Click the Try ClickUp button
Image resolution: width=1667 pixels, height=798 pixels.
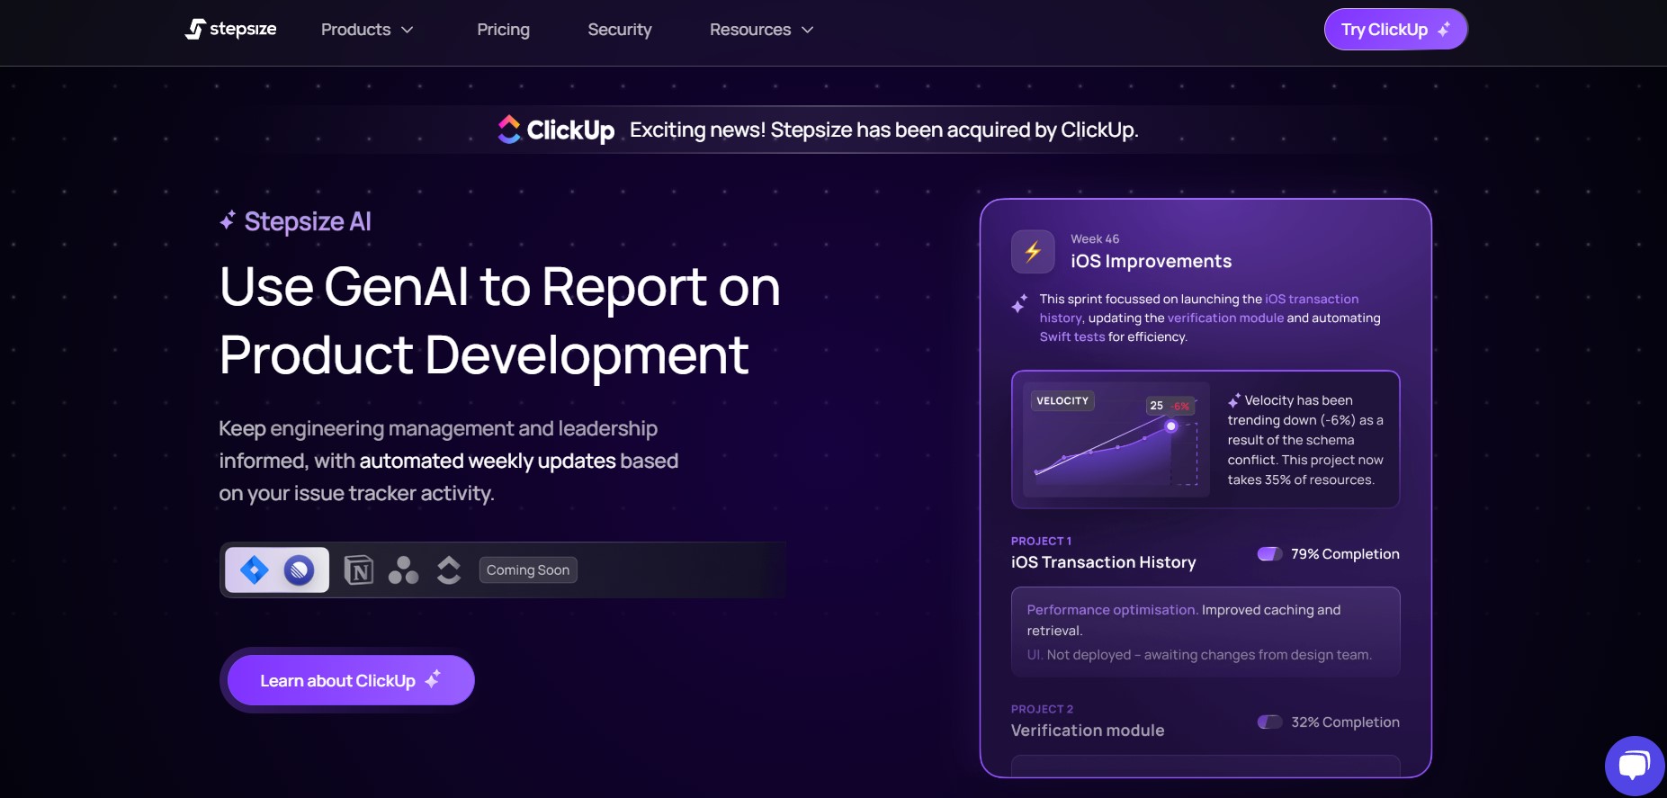tap(1395, 30)
